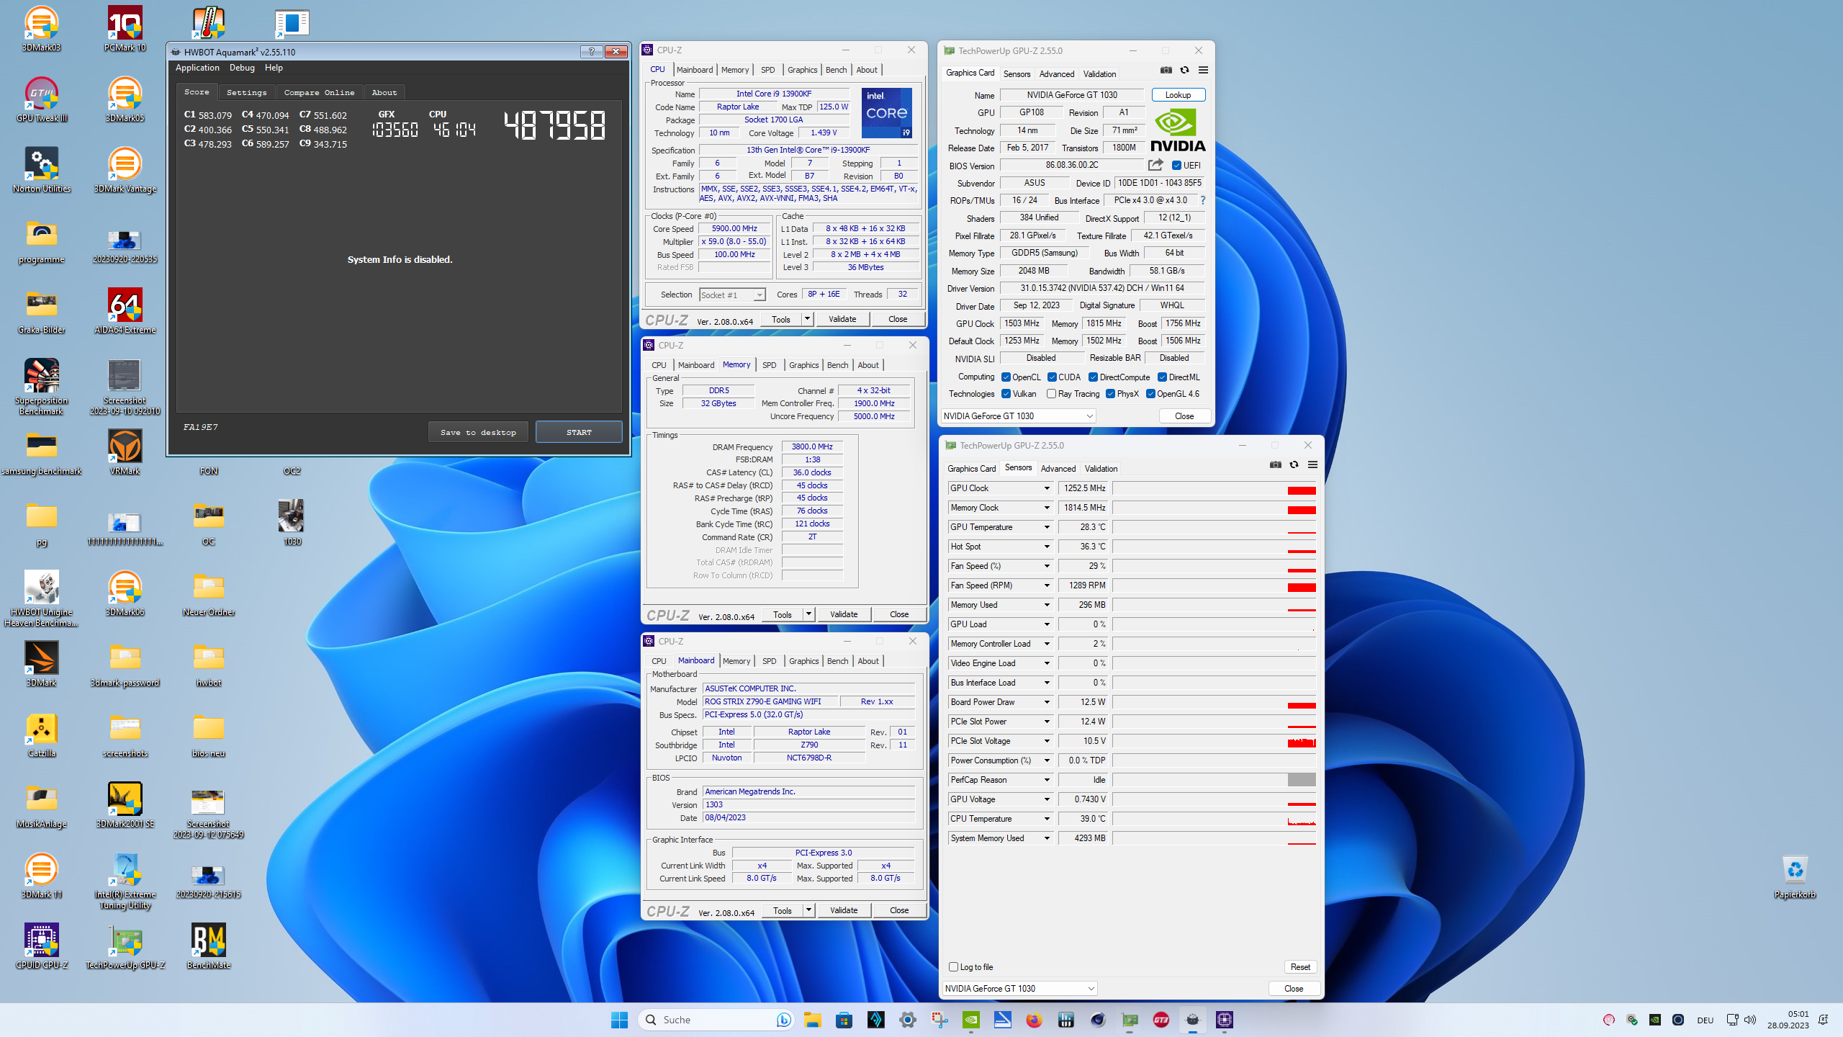The image size is (1843, 1037).
Task: Switch to Advanced tab in GPU-Z Graphics Card window
Action: click(x=1057, y=74)
